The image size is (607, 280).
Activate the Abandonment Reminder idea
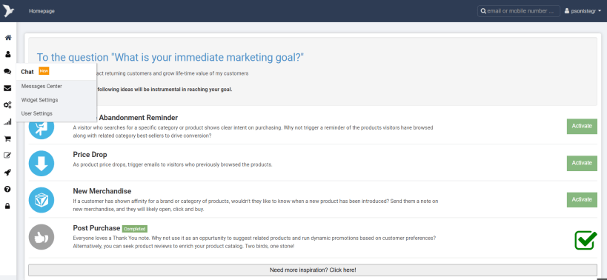(582, 126)
